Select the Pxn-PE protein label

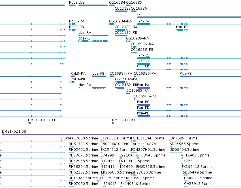point(143,113)
